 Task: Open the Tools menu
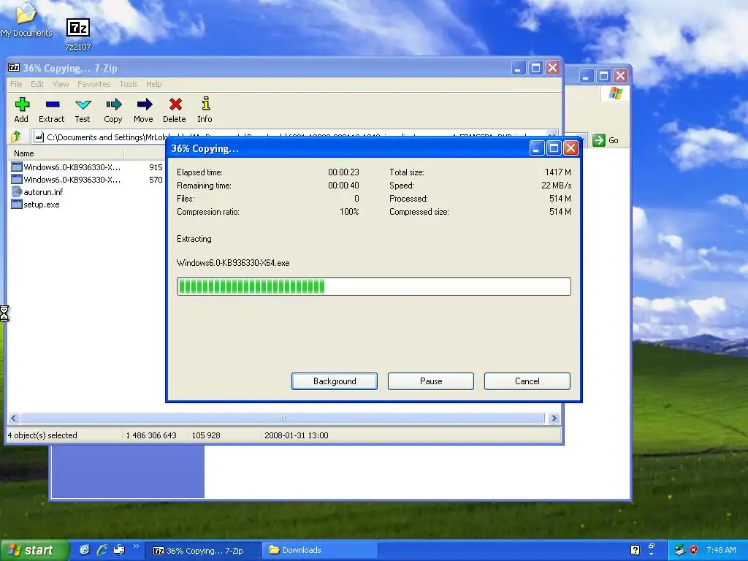tap(129, 84)
